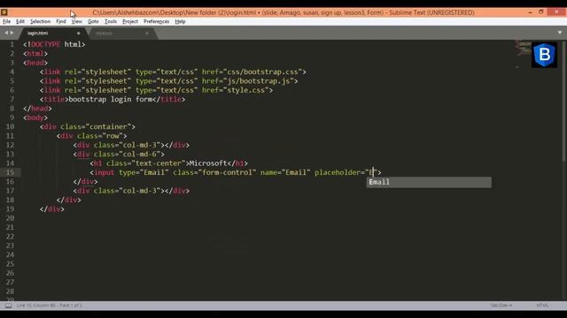Click line number 19 in the gutter
The image size is (567, 318).
coord(10,209)
